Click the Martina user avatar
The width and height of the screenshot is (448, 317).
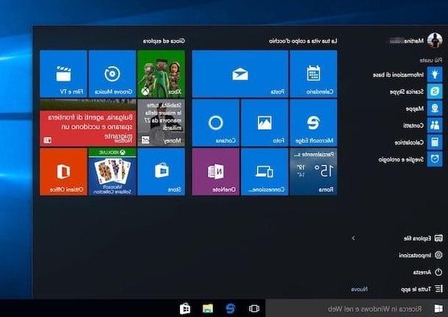[435, 40]
